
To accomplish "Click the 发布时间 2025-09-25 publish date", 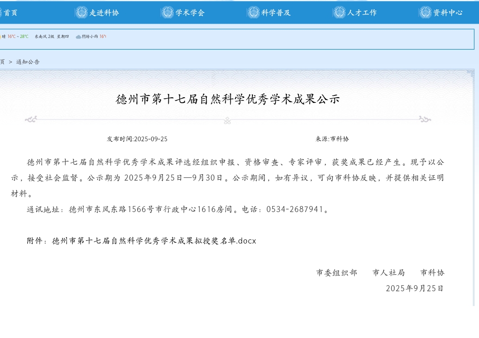I will [x=137, y=139].
